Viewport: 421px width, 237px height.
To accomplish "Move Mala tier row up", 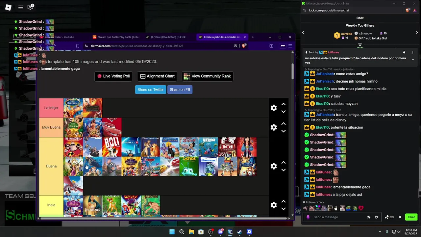I will click(x=284, y=201).
